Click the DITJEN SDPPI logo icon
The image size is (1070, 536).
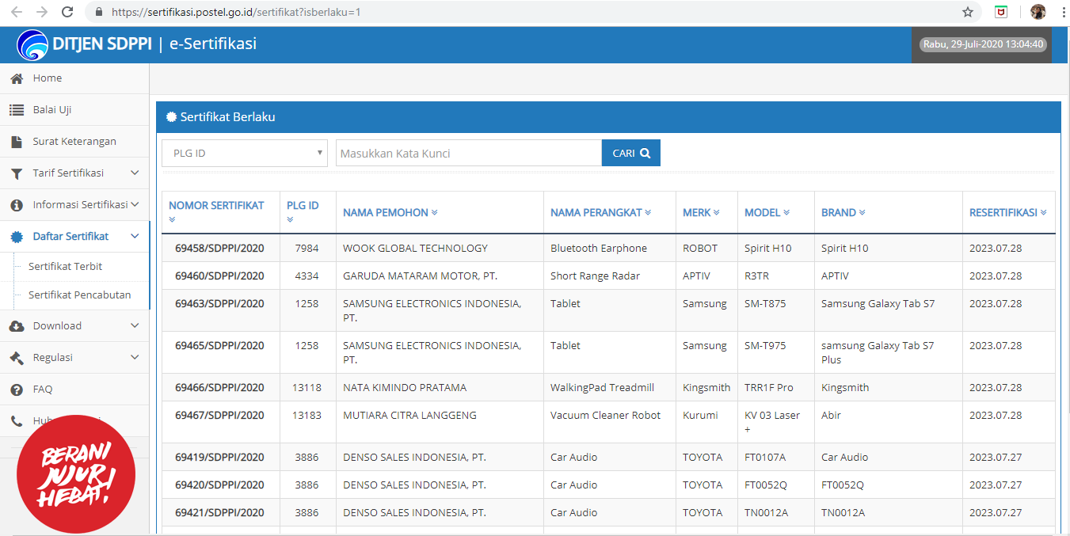pos(32,45)
